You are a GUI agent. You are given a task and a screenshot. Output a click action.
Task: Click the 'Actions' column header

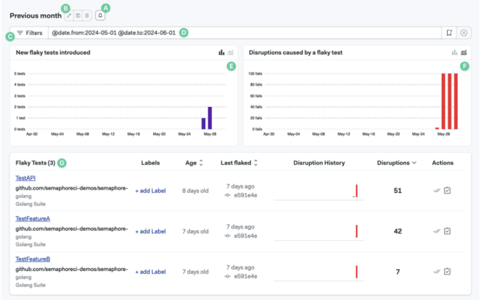(x=443, y=163)
